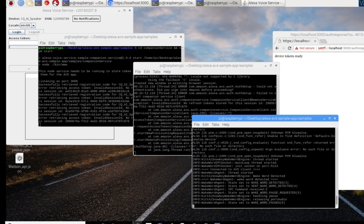The width and height of the screenshot is (364, 224).
Task: Minimize the Alexa Voice Service window
Action: (119, 10)
